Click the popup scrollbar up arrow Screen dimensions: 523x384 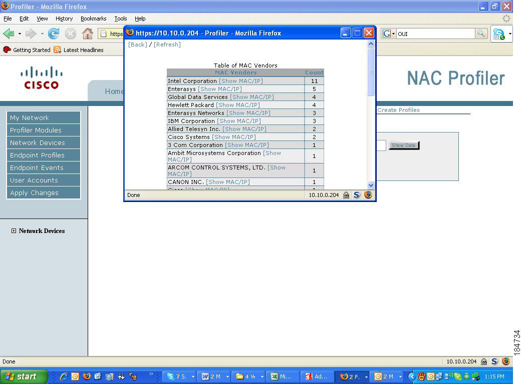point(371,43)
